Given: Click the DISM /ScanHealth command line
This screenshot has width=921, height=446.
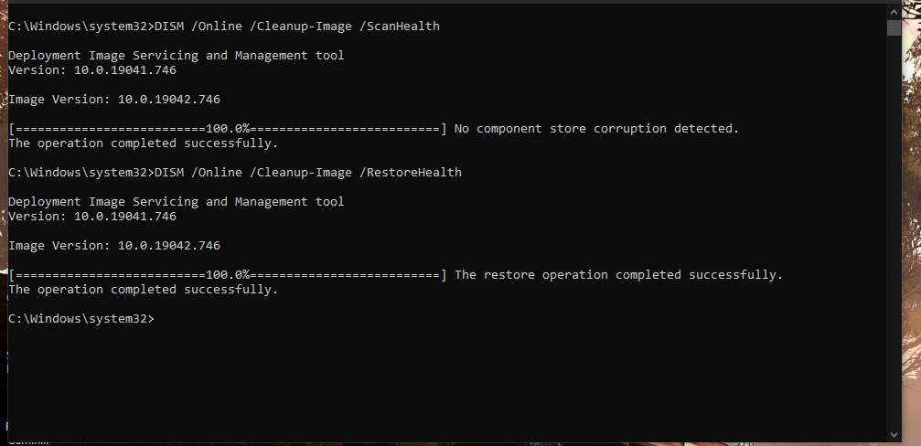Looking at the screenshot, I should point(224,27).
